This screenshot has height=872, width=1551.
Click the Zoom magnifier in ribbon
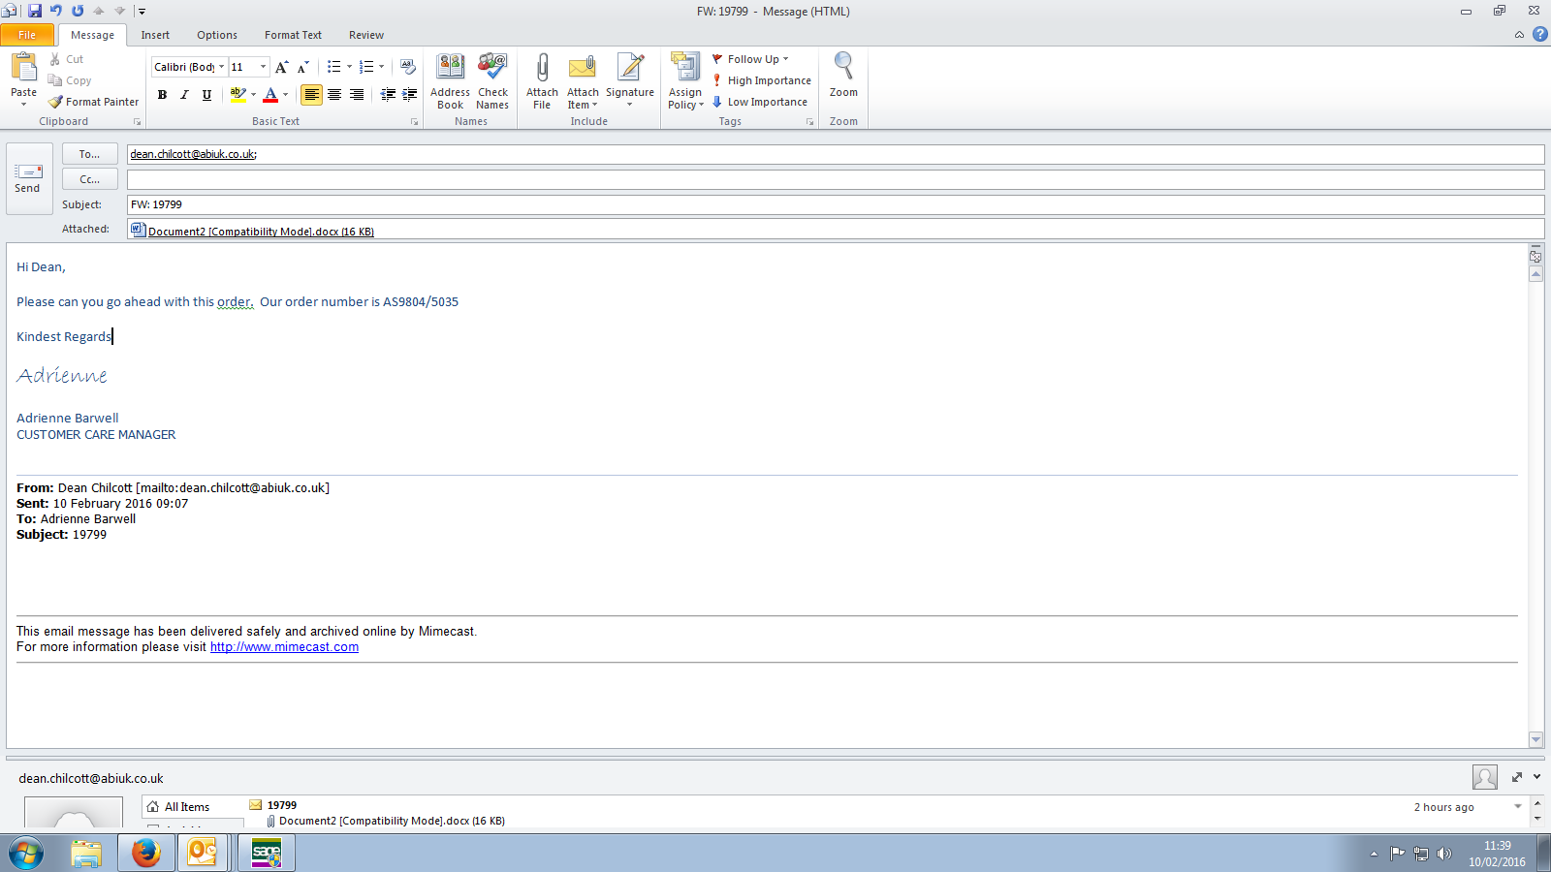tap(843, 69)
